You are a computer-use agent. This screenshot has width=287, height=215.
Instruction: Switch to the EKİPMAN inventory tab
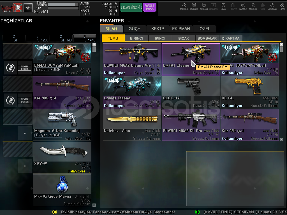click(181, 29)
